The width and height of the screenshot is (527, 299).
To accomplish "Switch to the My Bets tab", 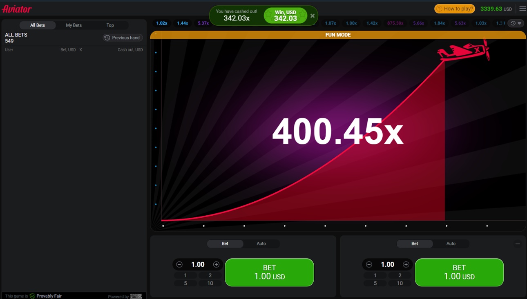I will pos(74,25).
